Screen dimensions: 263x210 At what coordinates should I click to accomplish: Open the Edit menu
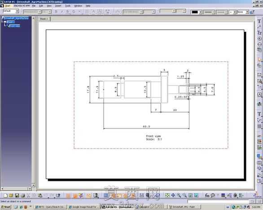pyautogui.click(x=41, y=6)
